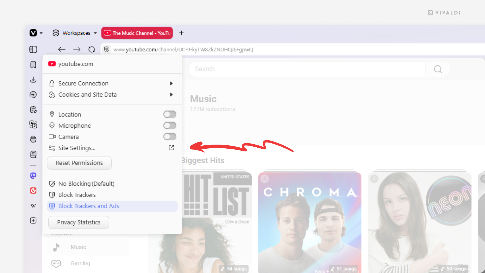Open the Window panel icon

coord(33,139)
